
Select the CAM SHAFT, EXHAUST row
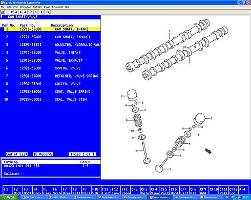50,37
